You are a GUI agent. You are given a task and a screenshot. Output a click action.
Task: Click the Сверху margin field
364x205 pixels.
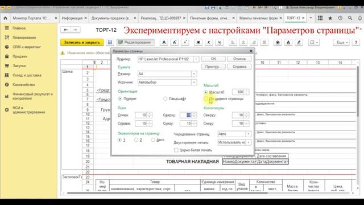click(x=188, y=115)
